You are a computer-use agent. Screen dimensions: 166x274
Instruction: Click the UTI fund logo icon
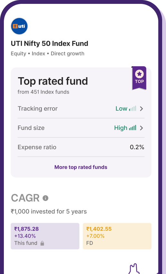tap(19, 26)
